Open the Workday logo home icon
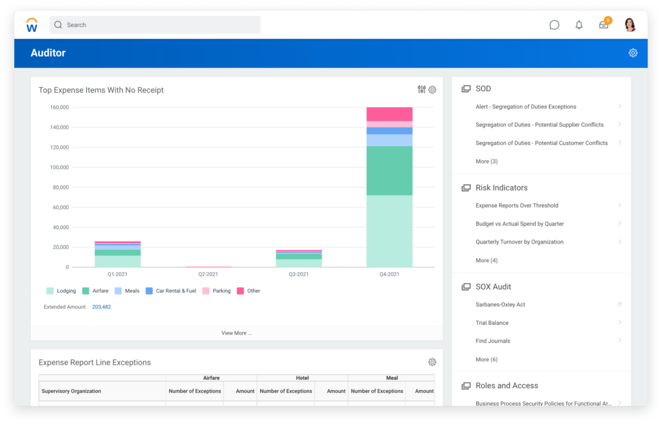 pyautogui.click(x=31, y=24)
